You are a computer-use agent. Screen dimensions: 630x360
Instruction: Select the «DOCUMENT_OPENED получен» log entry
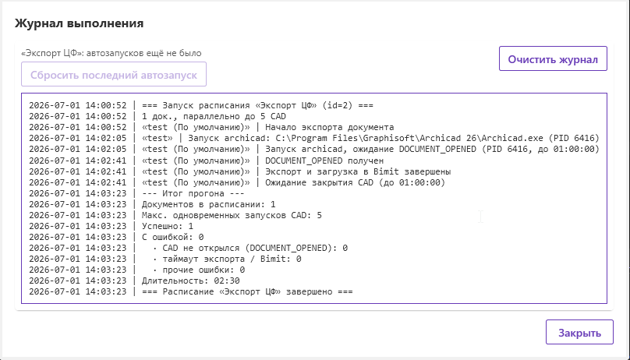pyautogui.click(x=206, y=161)
